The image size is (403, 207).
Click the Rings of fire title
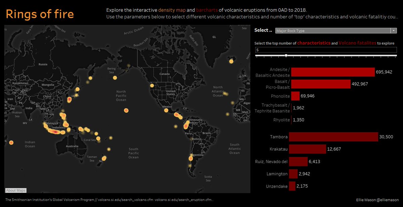(40, 14)
